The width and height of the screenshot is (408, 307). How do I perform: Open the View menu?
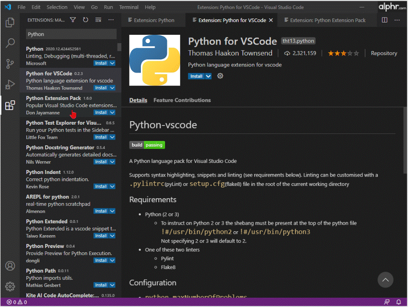pos(79,7)
